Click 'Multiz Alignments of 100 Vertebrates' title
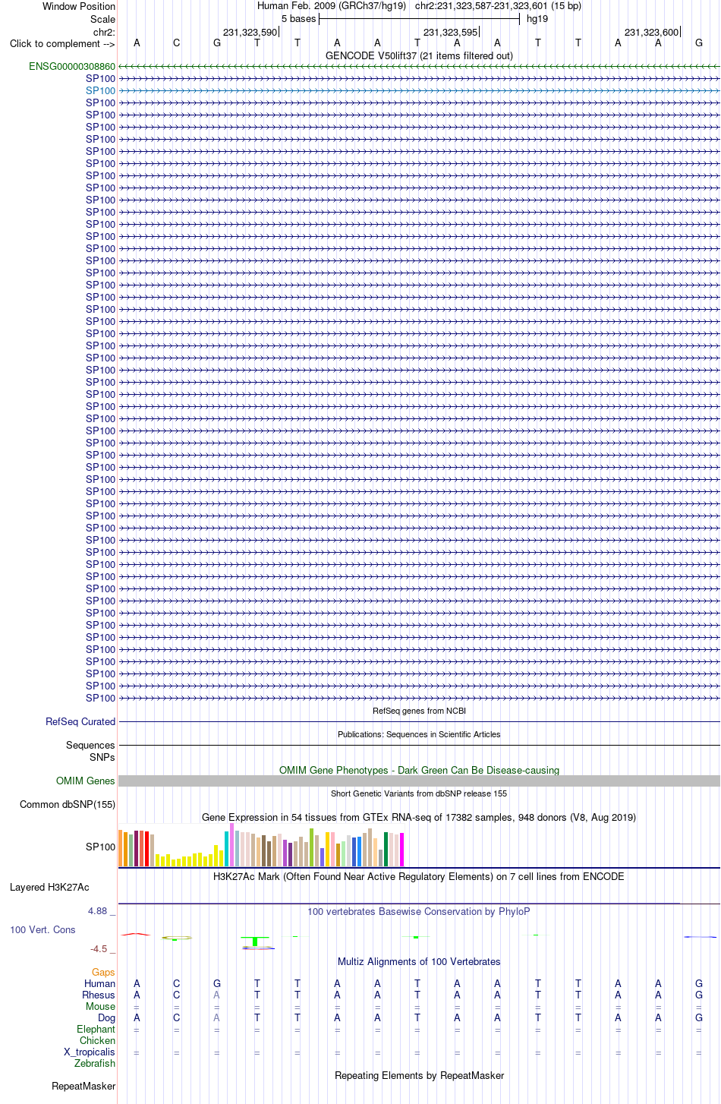This screenshot has width=721, height=1104. (x=419, y=962)
